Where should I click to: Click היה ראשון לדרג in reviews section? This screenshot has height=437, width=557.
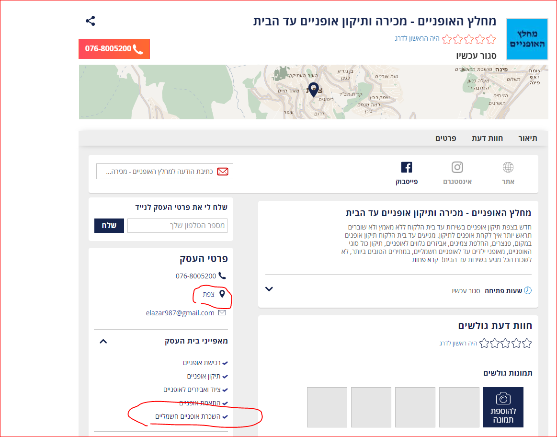click(458, 343)
